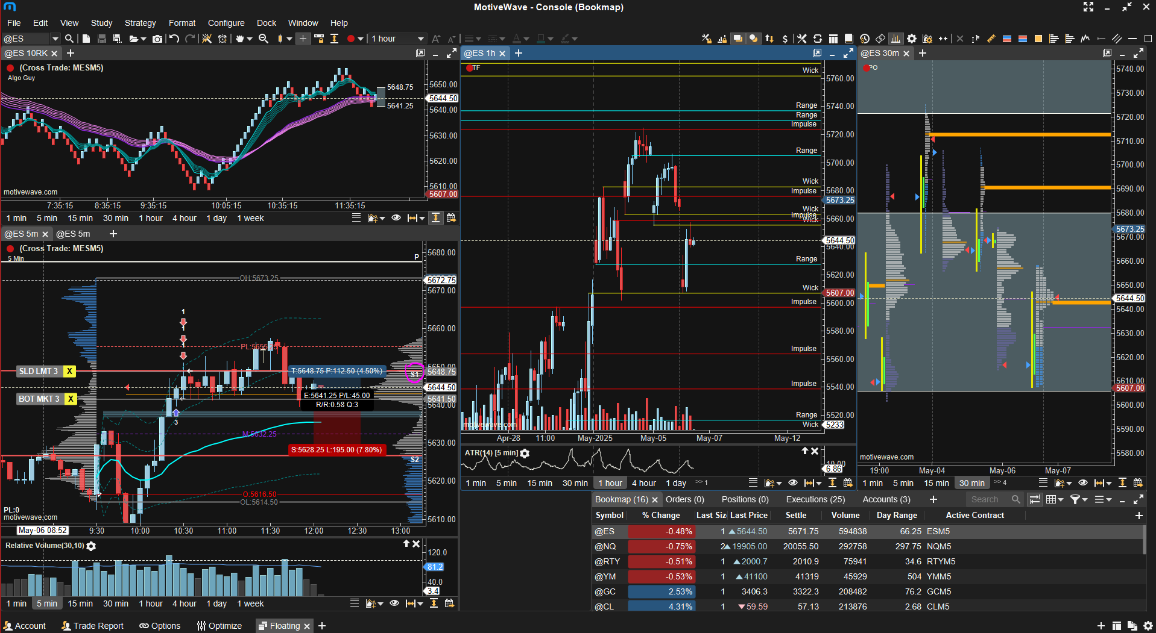Click the save floppy disk icon
The image size is (1156, 633).
pyautogui.click(x=102, y=39)
